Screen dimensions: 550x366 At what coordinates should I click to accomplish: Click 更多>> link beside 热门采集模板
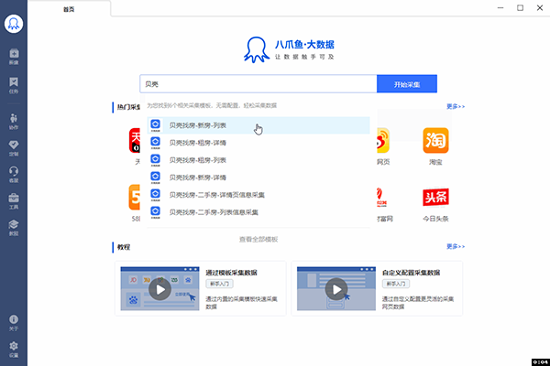coord(456,106)
